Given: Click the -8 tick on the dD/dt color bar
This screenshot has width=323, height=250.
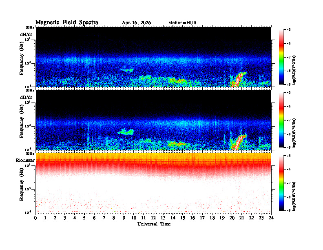Looking at the screenshot, I should (289, 134).
